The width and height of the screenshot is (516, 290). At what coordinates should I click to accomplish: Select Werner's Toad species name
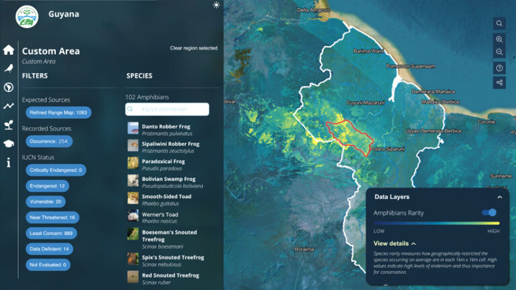[x=160, y=214]
